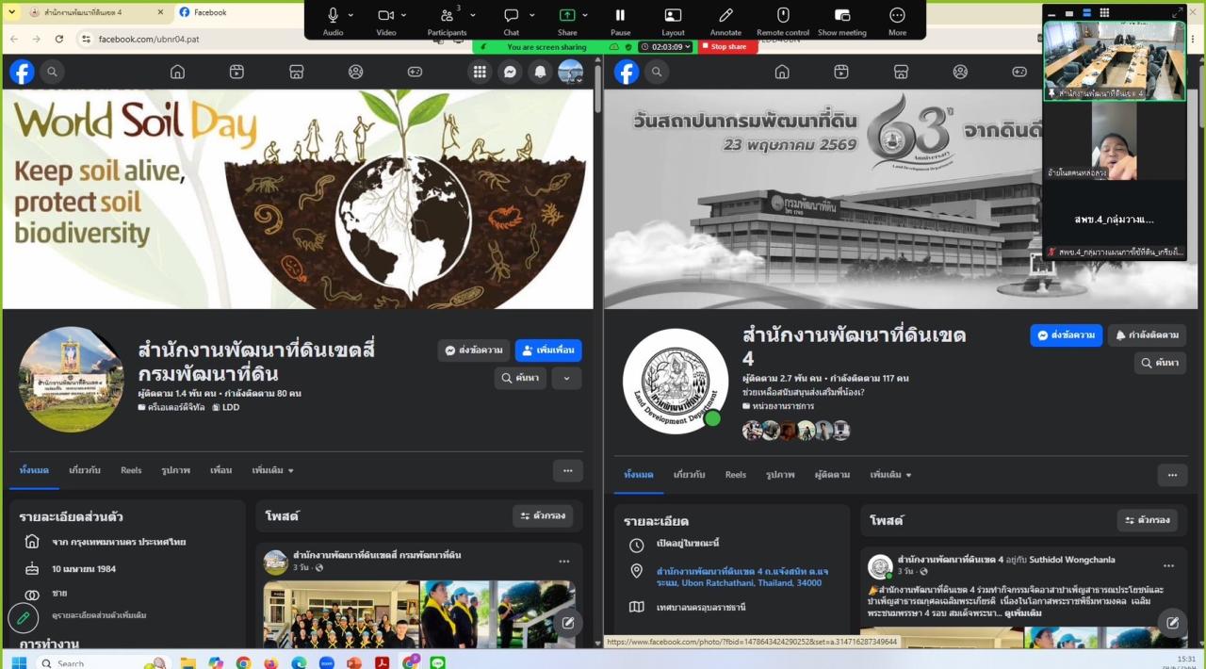
Task: Select เกี่ยวกับ tab on left profile
Action: [85, 470]
